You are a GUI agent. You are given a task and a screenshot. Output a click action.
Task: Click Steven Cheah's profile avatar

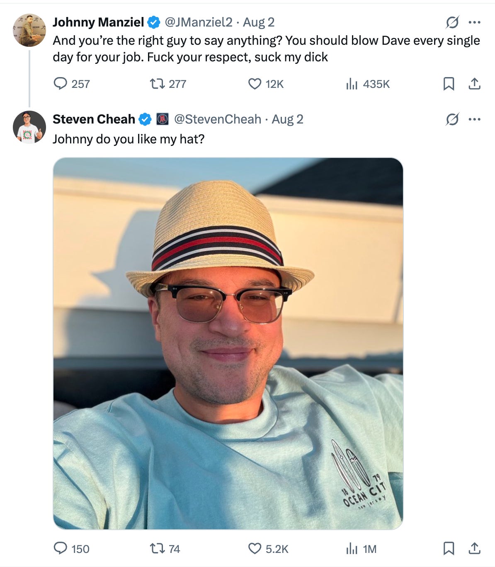(29, 127)
